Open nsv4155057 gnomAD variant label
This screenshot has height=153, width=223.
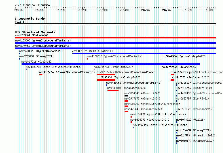(67, 72)
